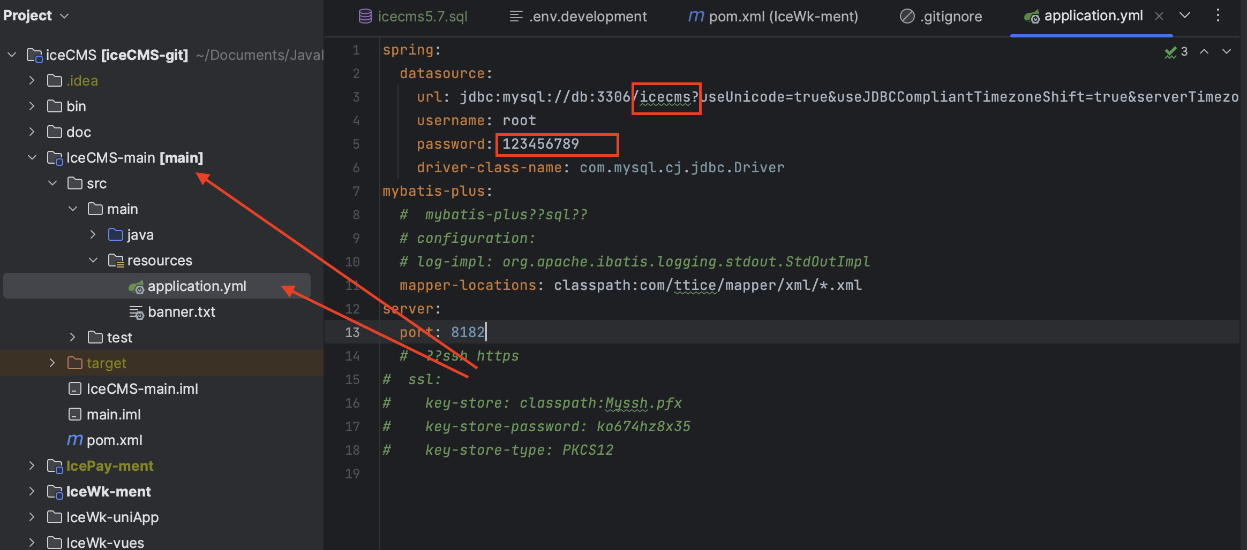Expand the target folder
The height and width of the screenshot is (550, 1247).
point(52,363)
